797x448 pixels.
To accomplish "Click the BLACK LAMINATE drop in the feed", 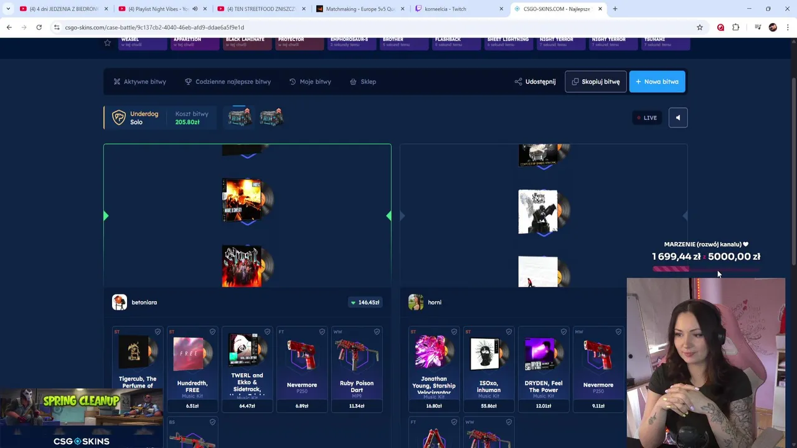I will click(x=247, y=43).
